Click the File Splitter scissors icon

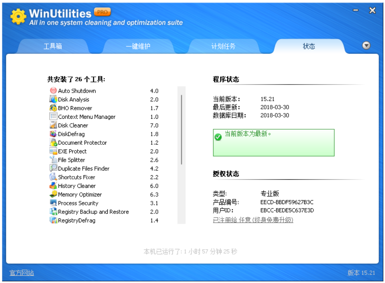53,159
